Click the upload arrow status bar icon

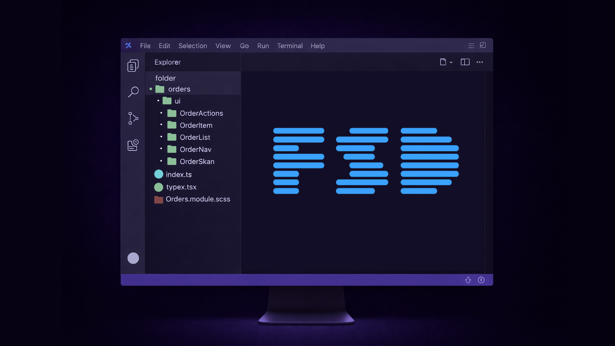pyautogui.click(x=468, y=280)
